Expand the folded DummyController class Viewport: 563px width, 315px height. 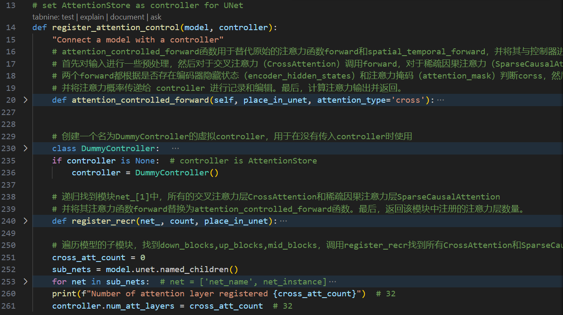coord(25,149)
